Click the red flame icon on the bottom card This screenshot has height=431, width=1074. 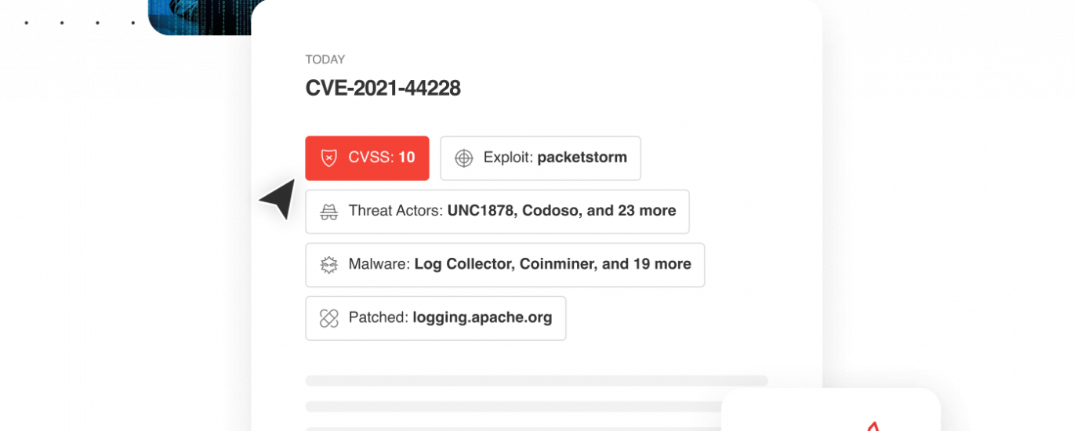[x=873, y=426]
